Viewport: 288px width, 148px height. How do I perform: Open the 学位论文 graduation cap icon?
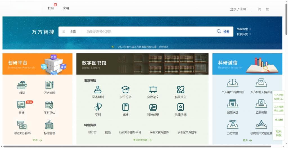tap(125, 90)
